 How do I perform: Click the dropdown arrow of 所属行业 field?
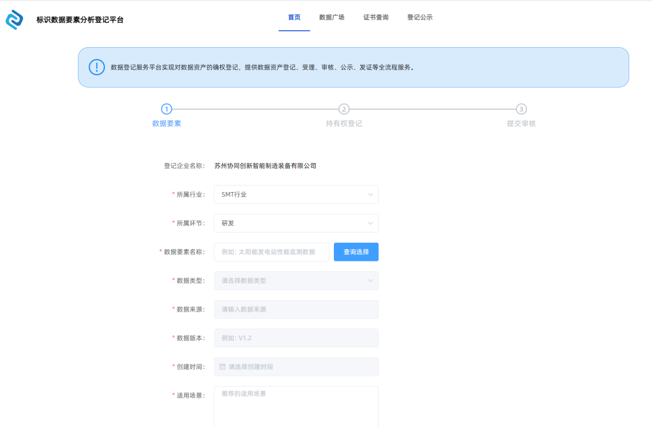point(371,194)
